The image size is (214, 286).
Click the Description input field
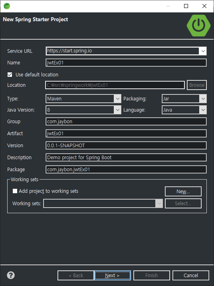(x=126, y=158)
